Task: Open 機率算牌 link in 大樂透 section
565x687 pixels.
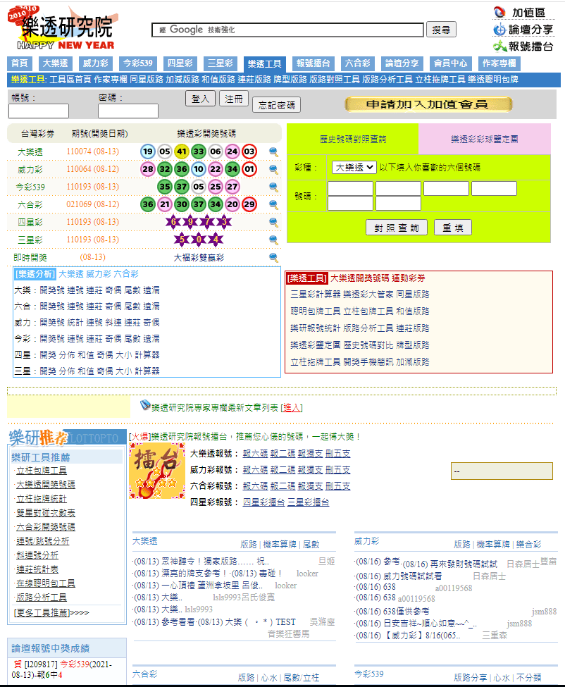Action: pos(280,545)
